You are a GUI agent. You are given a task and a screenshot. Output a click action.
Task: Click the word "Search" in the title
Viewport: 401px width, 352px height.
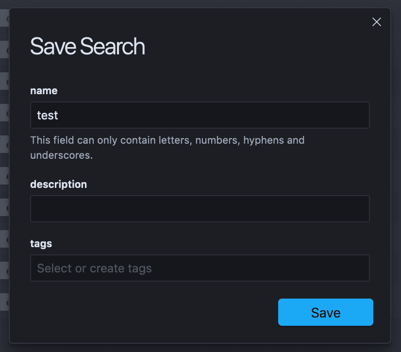pyautogui.click(x=113, y=46)
